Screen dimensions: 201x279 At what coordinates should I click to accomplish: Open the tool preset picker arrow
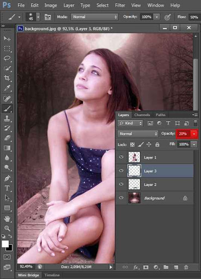click(19, 17)
